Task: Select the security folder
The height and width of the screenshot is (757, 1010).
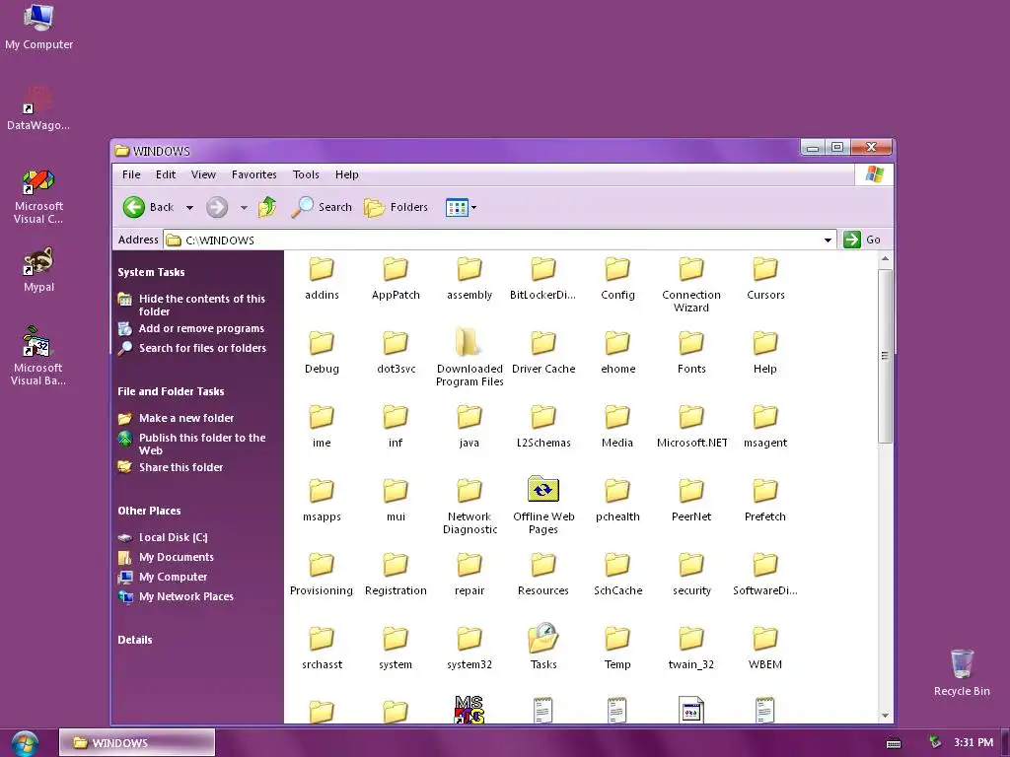Action: click(691, 575)
